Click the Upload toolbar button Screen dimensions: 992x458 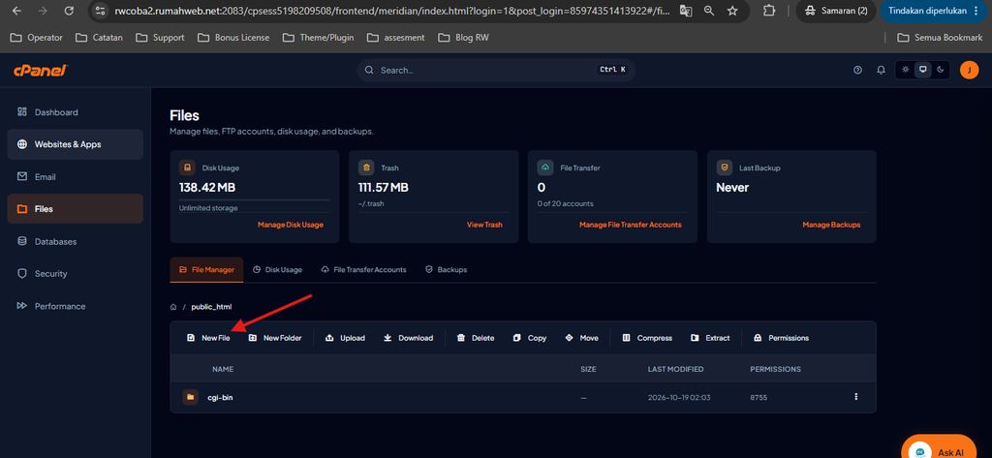tap(346, 338)
